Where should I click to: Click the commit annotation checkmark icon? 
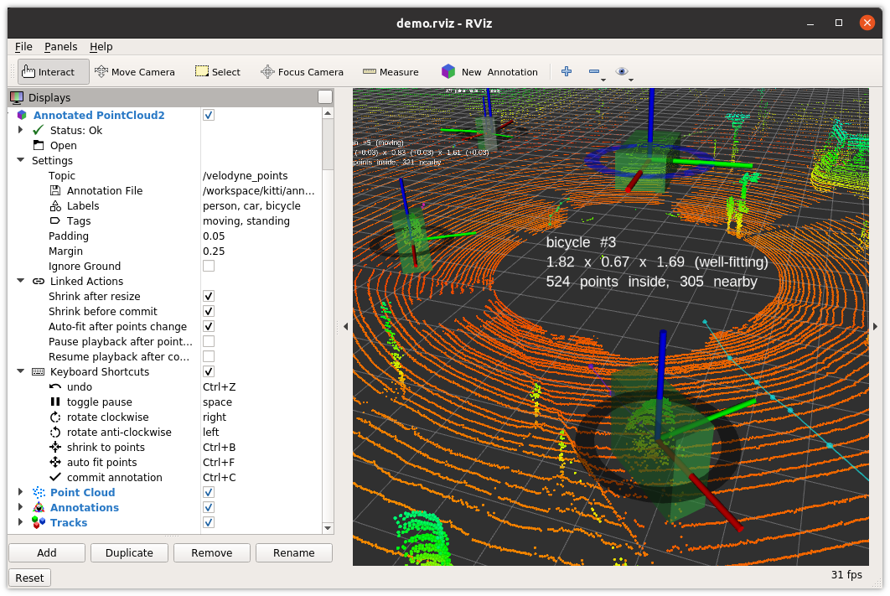click(x=55, y=477)
